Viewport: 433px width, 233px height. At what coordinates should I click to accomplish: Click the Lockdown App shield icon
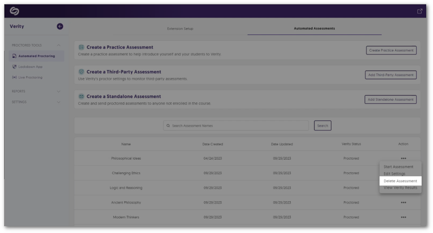(14, 67)
